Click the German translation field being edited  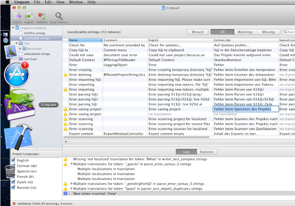click(x=245, y=109)
